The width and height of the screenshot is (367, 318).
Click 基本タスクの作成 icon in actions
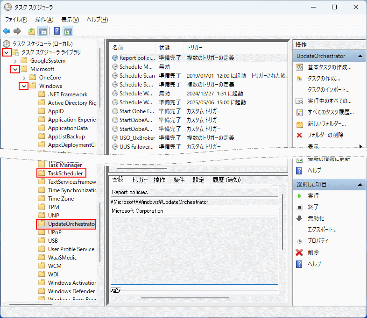299,67
